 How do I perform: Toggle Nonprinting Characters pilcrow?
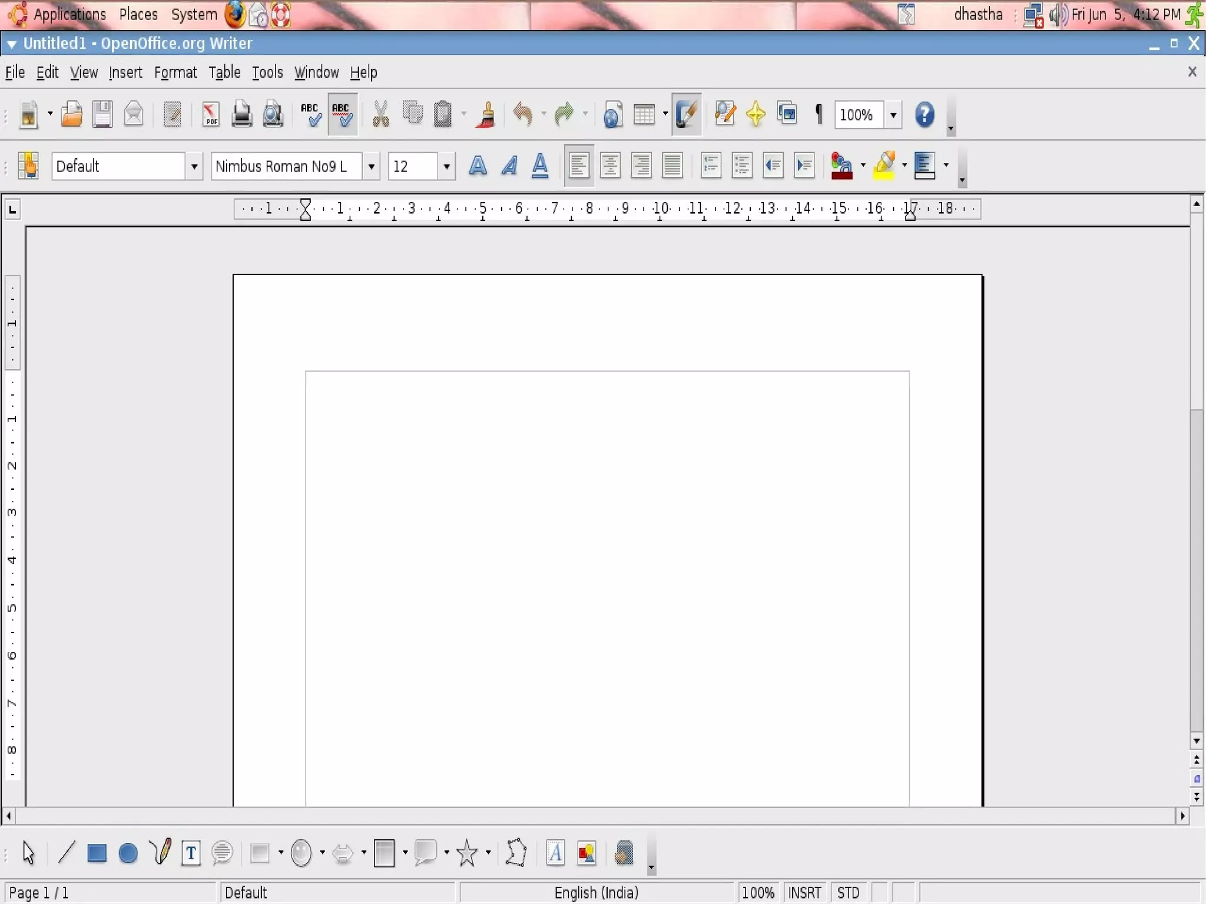pyautogui.click(x=819, y=114)
